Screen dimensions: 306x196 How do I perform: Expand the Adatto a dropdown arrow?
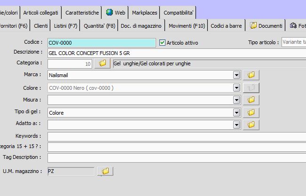tap(236, 125)
